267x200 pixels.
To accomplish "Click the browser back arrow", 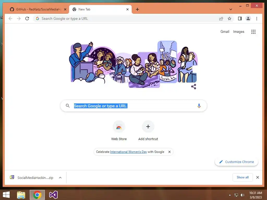I will 10,18.
